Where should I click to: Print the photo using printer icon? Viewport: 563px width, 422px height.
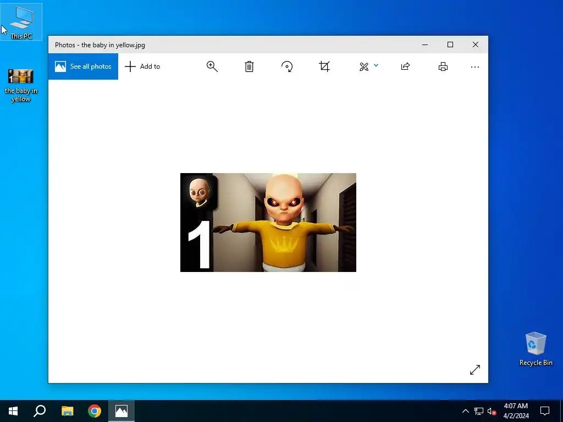[443, 66]
